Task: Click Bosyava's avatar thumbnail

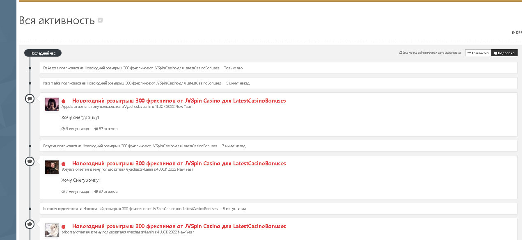Action: pos(52,167)
